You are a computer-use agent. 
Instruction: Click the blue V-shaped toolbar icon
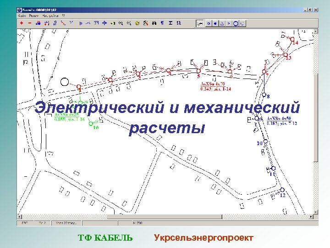click(x=71, y=23)
